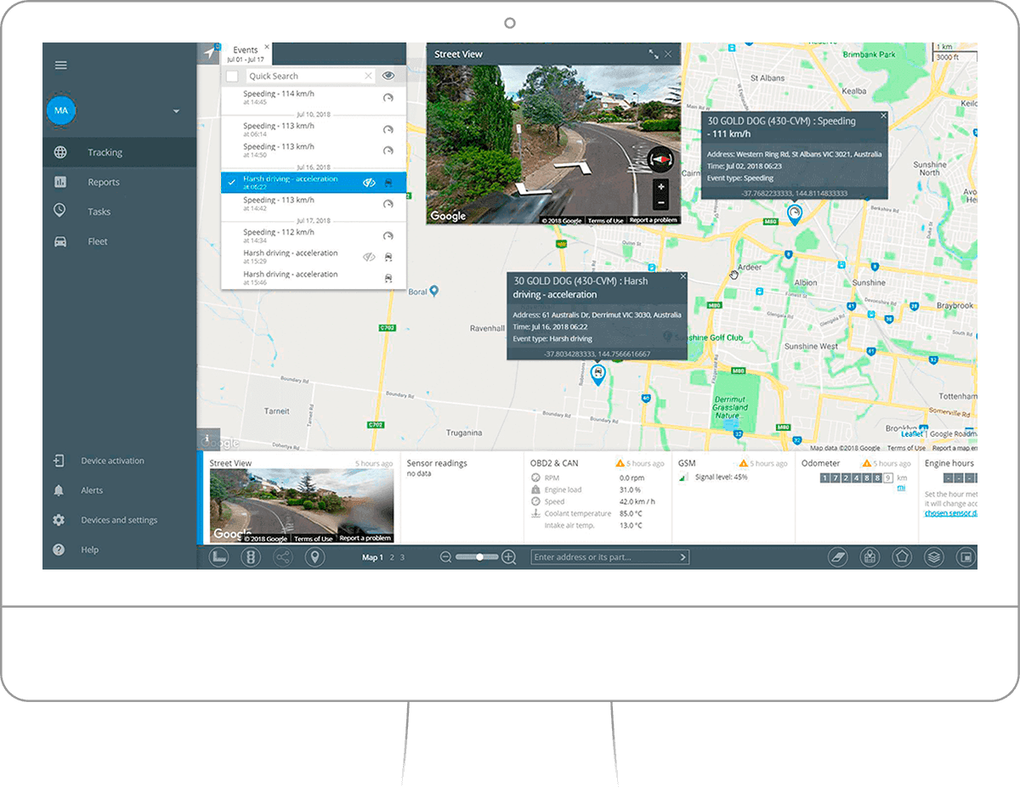Click the location pin tool
The height and width of the screenshot is (793, 1020).
pos(314,558)
